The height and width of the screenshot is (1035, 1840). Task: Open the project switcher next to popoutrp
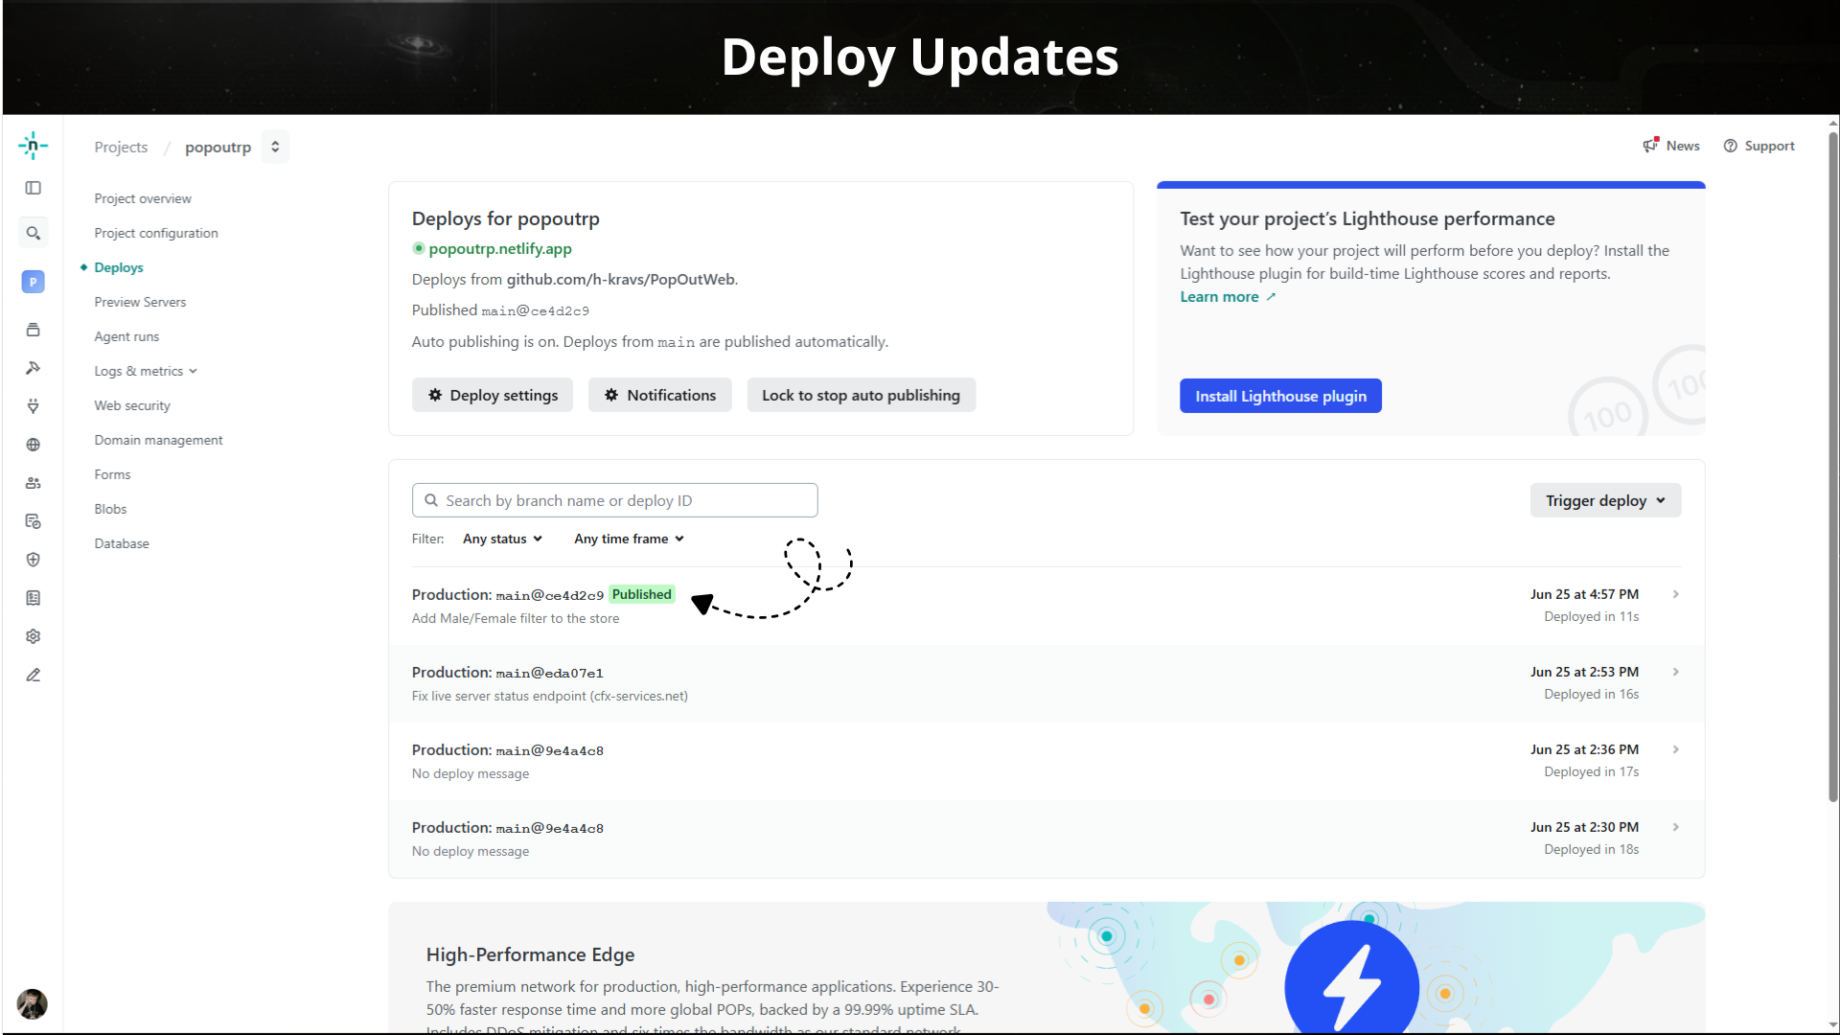pos(275,147)
